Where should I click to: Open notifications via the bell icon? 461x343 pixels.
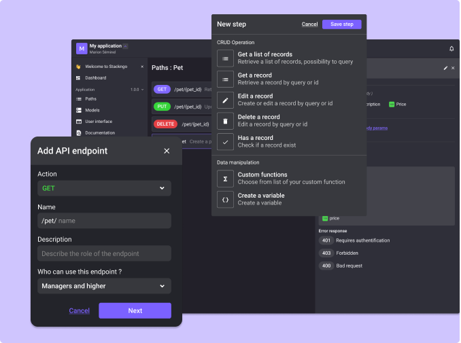[451, 49]
